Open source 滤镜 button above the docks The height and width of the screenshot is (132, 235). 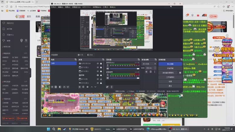pyautogui.click(x=90, y=55)
